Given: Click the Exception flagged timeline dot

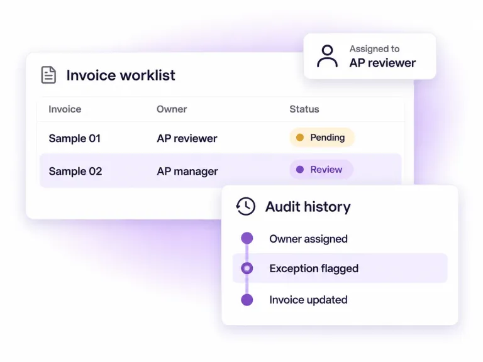Looking at the screenshot, I should (x=247, y=268).
